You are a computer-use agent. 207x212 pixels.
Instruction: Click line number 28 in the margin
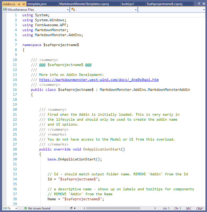(x=15, y=149)
